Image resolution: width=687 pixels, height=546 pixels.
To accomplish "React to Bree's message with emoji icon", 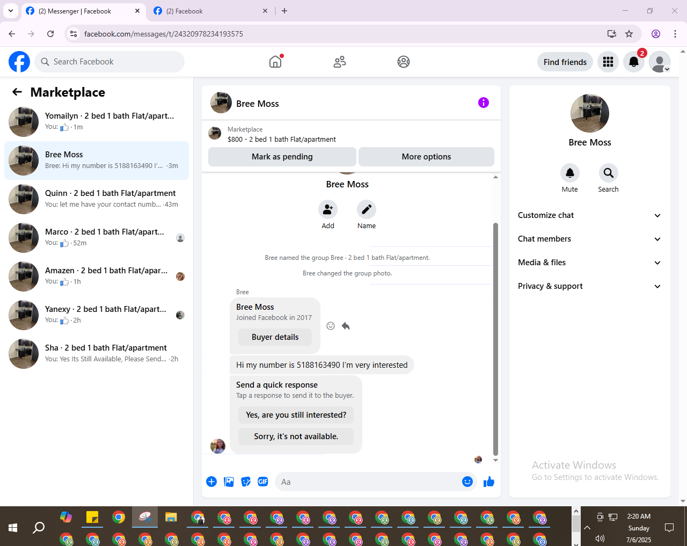I will click(331, 326).
